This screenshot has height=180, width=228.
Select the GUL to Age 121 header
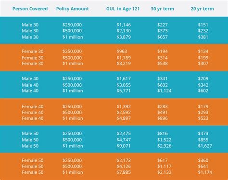tap(123, 9)
